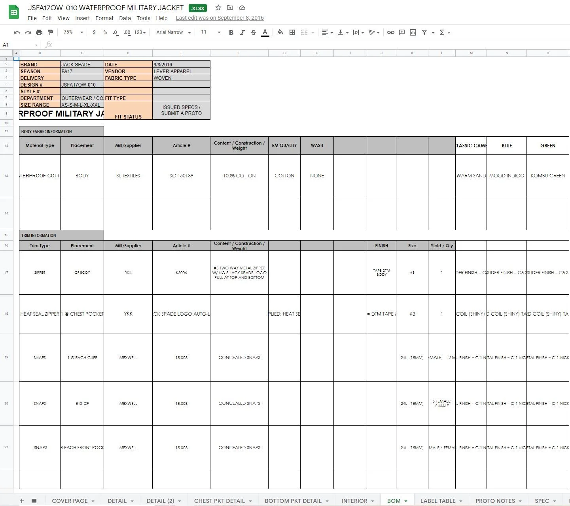Open the horizontal align dropdown
This screenshot has width=570, height=506.
328,32
